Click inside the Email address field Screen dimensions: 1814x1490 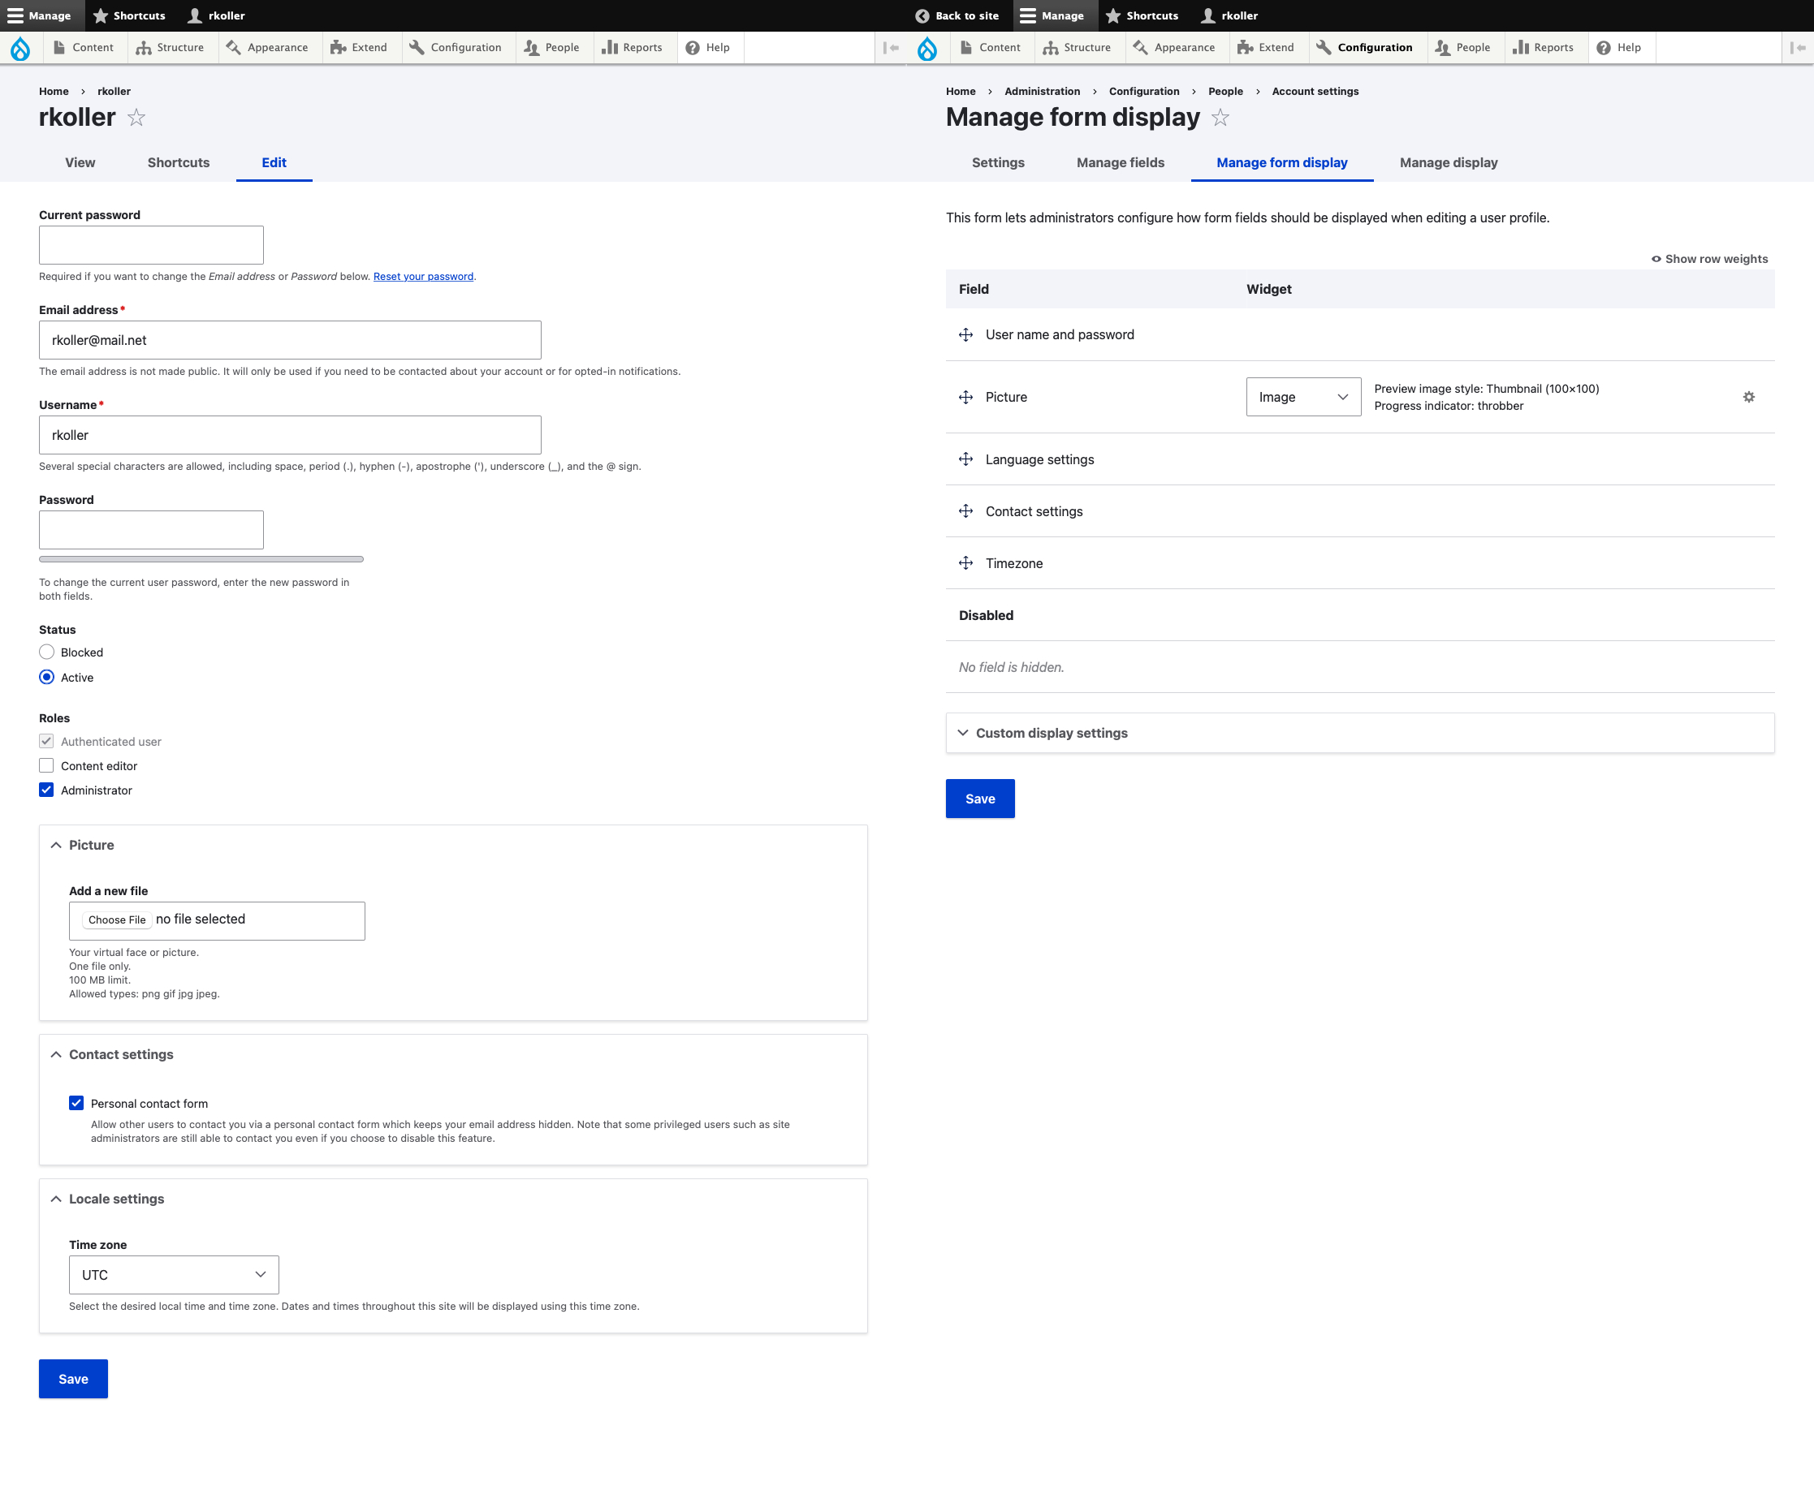289,340
